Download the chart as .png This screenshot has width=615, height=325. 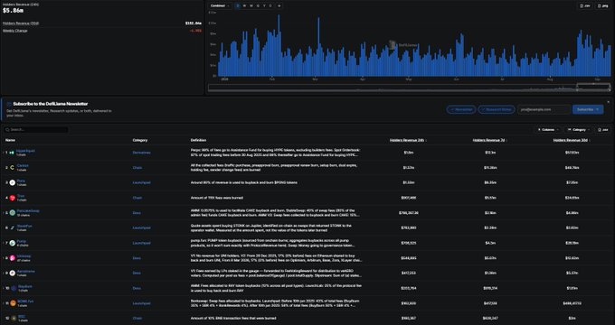tap(603, 6)
